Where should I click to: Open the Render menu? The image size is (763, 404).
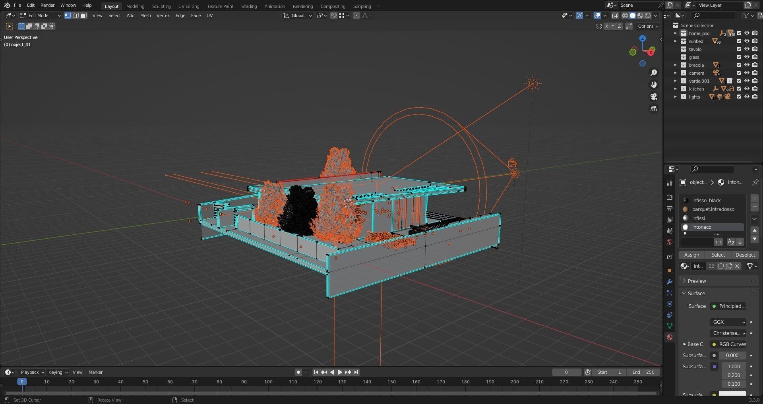(x=47, y=5)
